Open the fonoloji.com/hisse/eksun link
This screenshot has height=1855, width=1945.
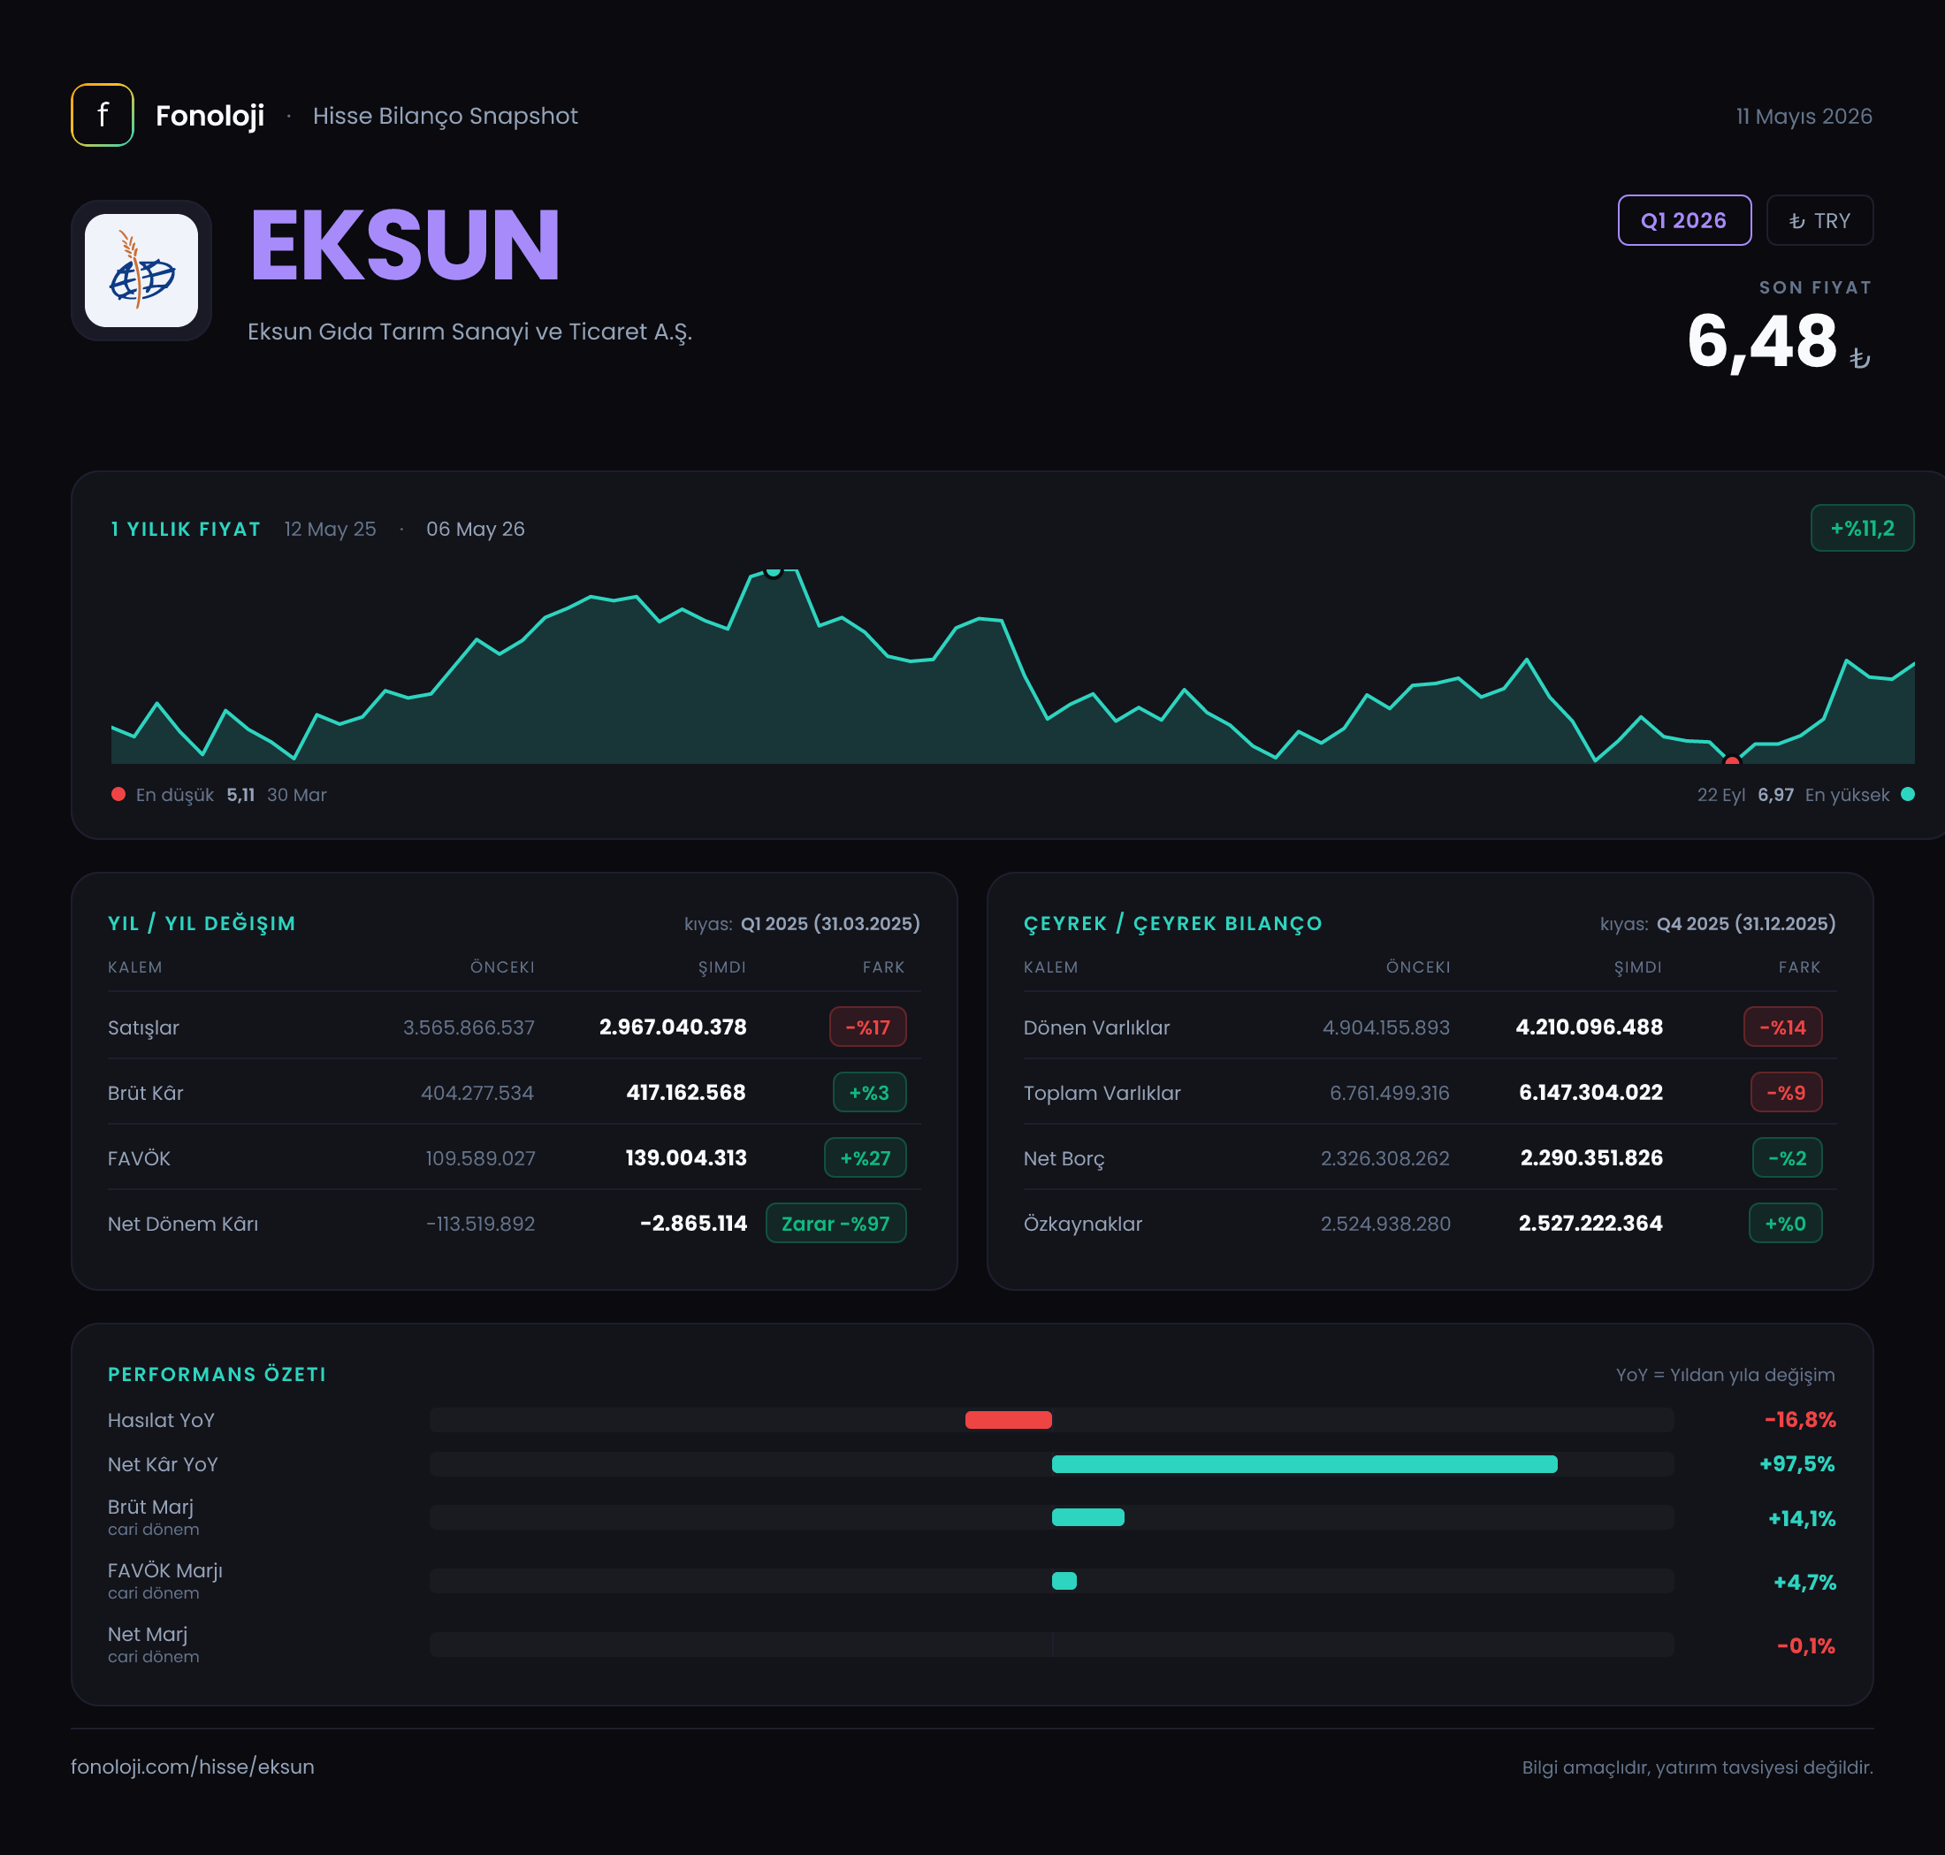click(x=193, y=1766)
